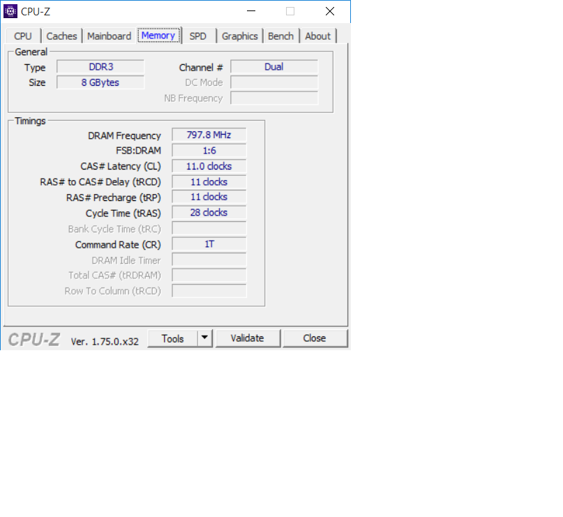The height and width of the screenshot is (517, 563).
Task: Click the Timings group title
Action: pyautogui.click(x=30, y=121)
